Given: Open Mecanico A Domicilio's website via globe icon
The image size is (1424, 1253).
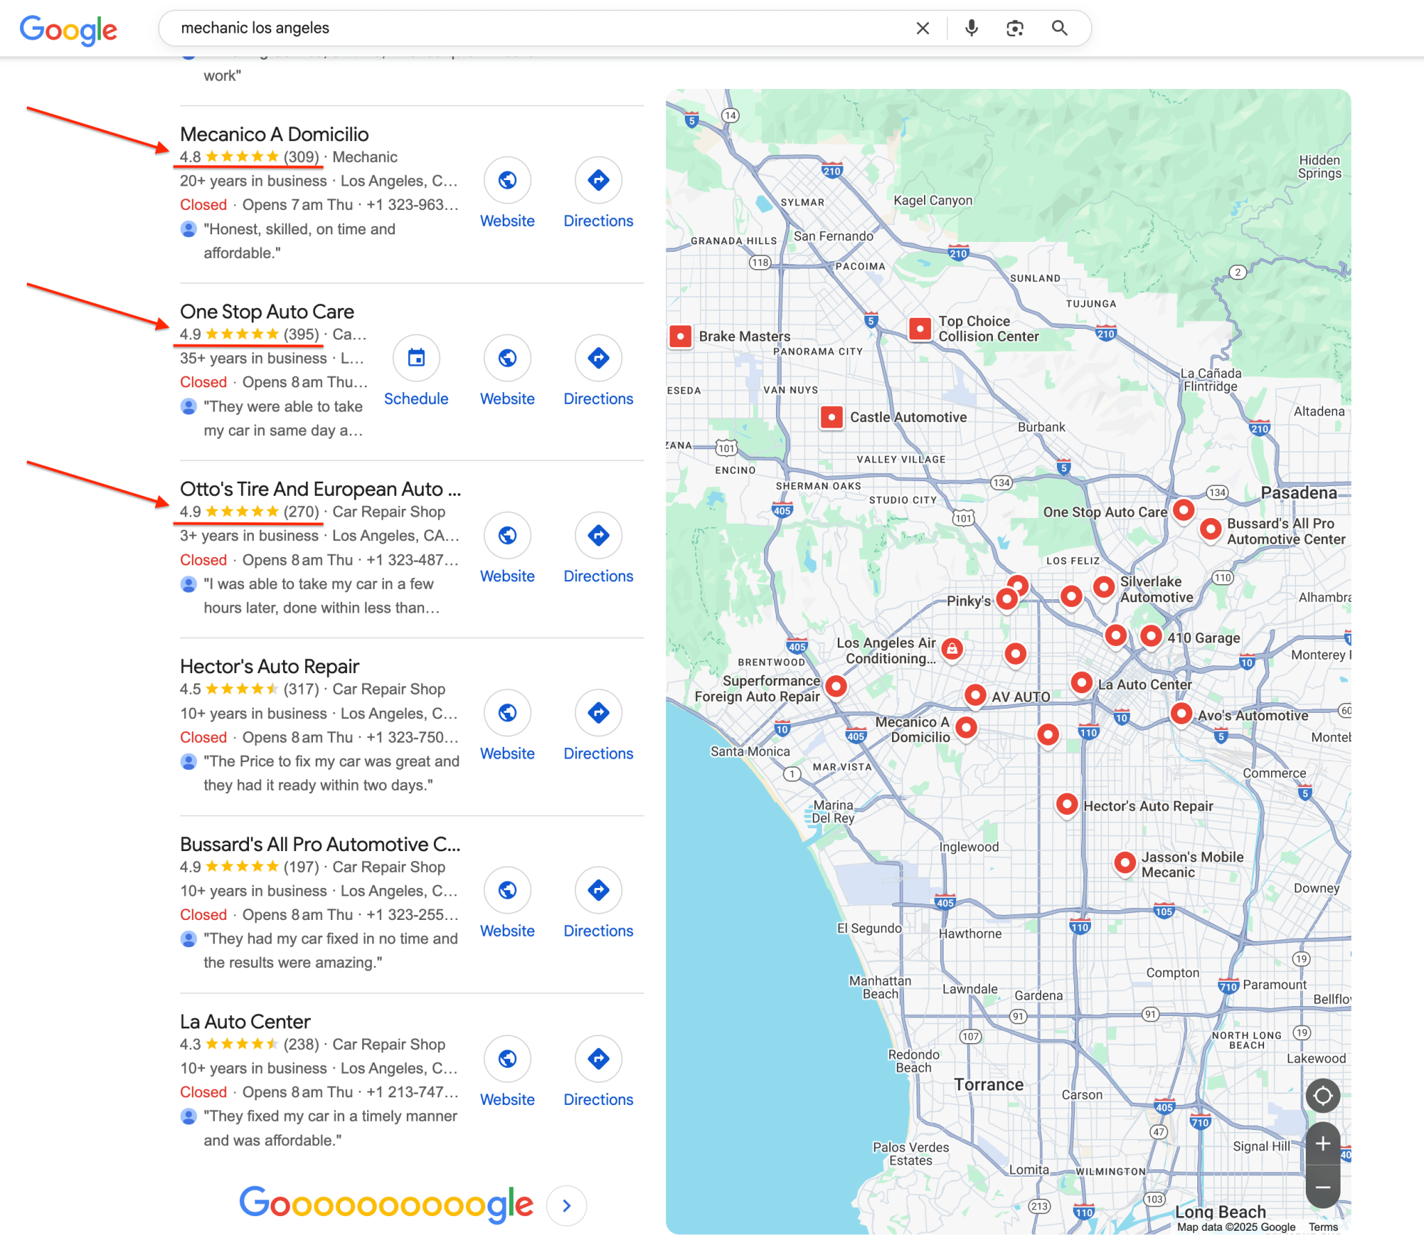Looking at the screenshot, I should (507, 180).
